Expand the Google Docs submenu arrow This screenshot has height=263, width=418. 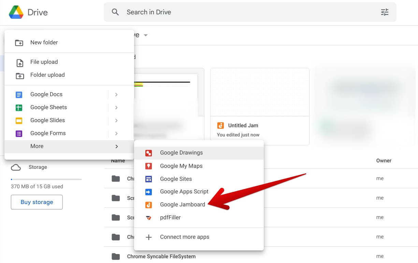[x=116, y=94]
